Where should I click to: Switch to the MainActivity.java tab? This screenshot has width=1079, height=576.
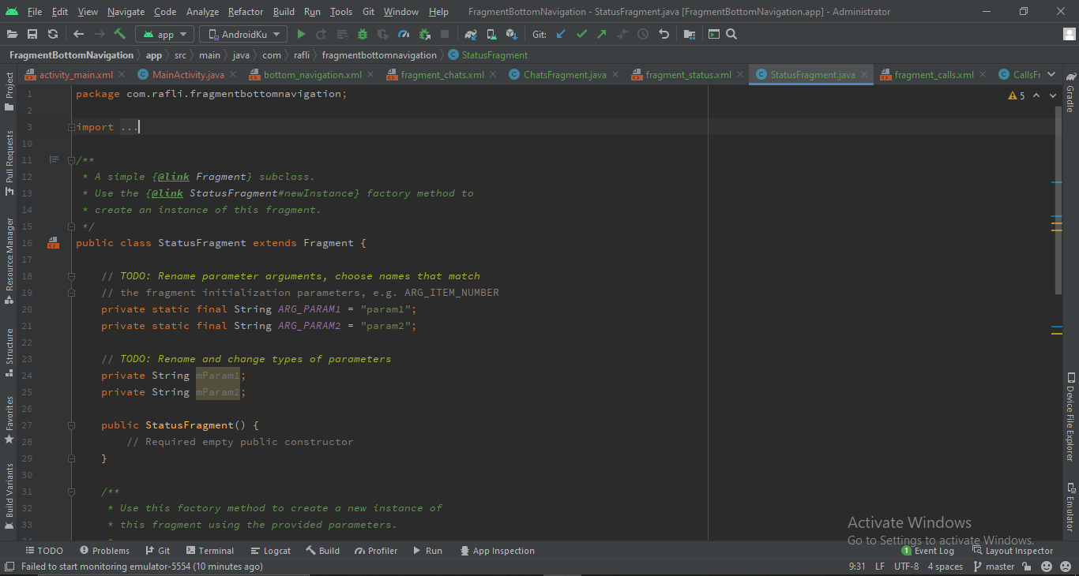(187, 75)
